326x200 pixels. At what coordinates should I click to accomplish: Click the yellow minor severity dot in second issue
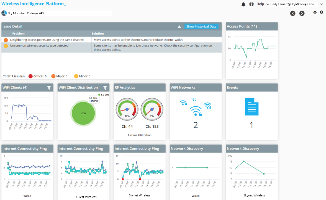pos(6,46)
